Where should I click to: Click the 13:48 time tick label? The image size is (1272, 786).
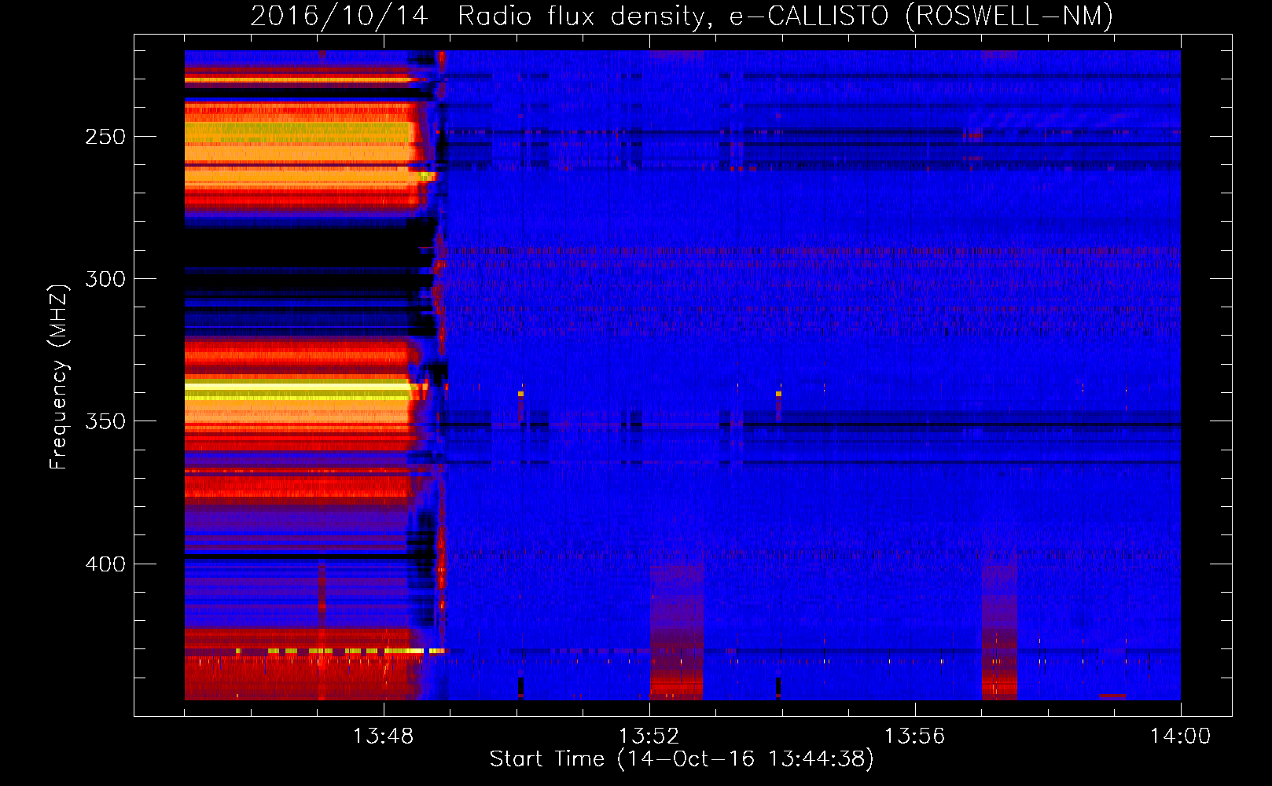click(383, 736)
